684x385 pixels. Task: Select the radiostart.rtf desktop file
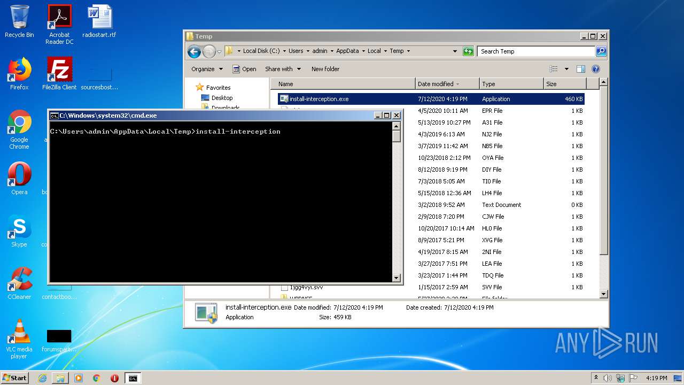pos(99,21)
